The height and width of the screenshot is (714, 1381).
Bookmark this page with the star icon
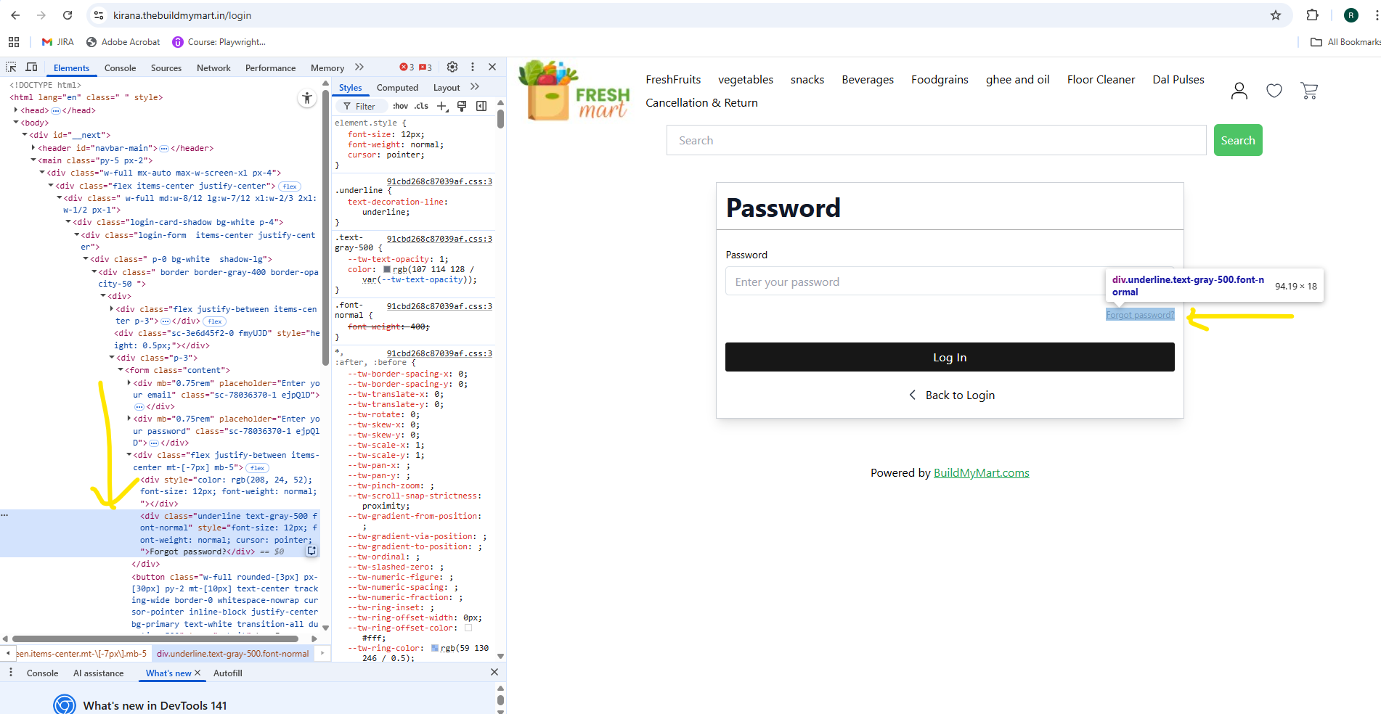(x=1276, y=15)
